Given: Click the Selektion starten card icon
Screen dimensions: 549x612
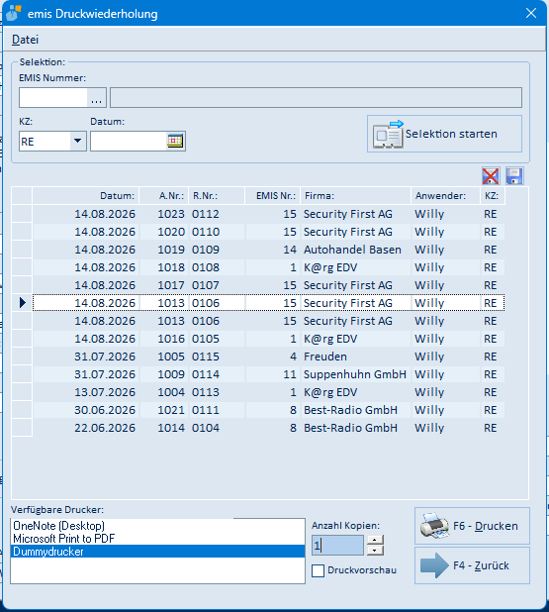Looking at the screenshot, I should pos(388,135).
